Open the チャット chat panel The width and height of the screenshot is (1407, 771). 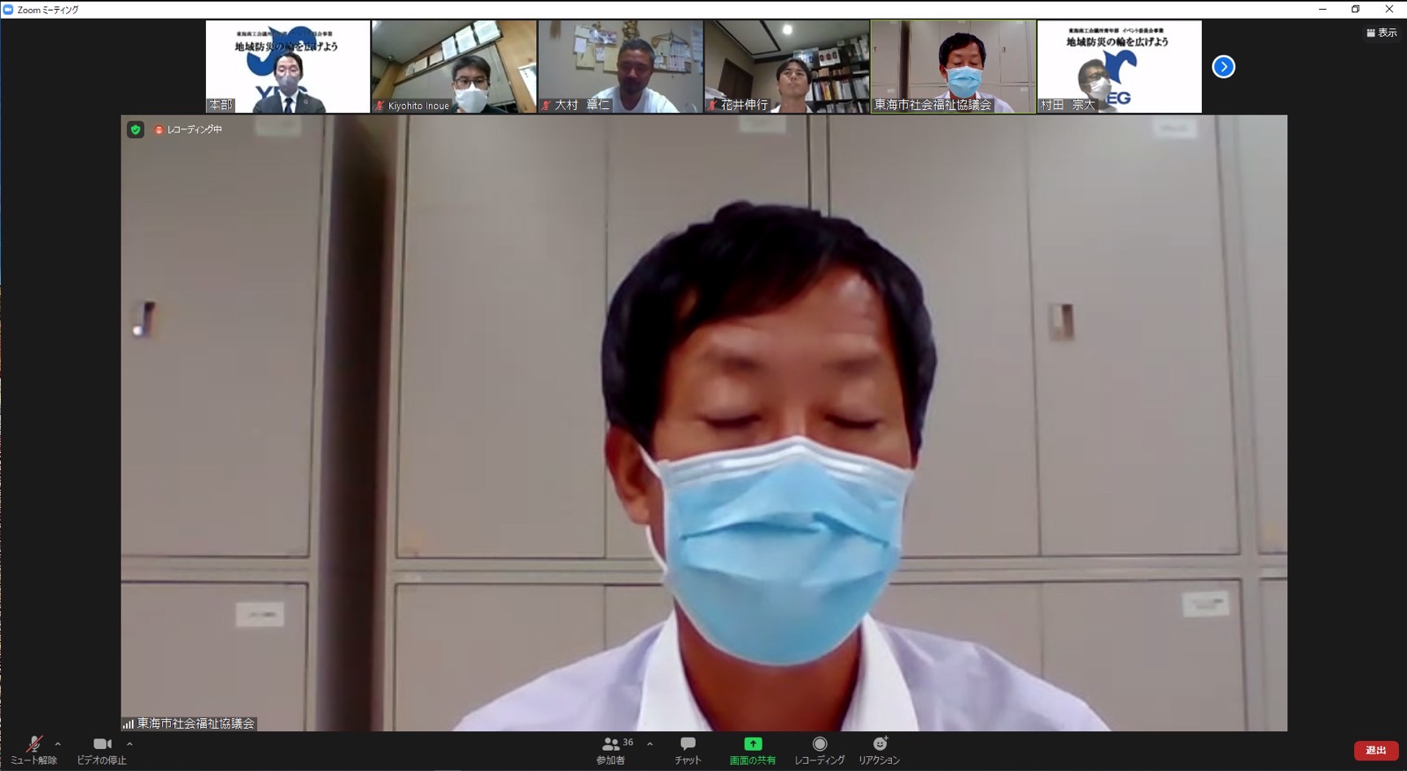pyautogui.click(x=688, y=750)
